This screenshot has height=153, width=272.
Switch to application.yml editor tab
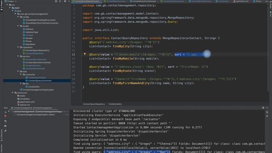(x=242, y=1)
